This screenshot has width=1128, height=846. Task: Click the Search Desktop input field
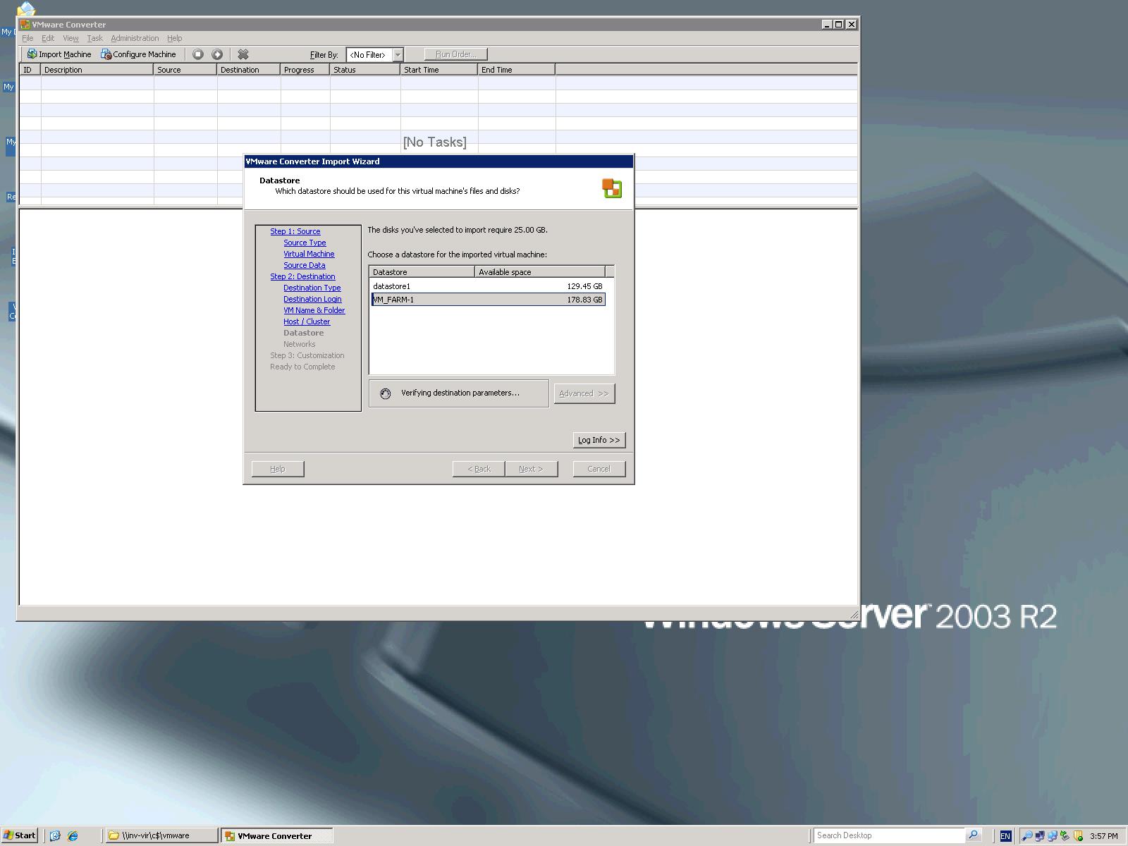point(888,835)
